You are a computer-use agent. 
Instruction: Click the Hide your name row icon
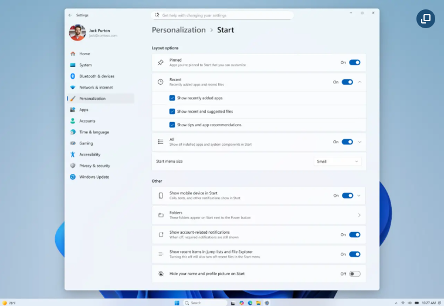point(161,274)
